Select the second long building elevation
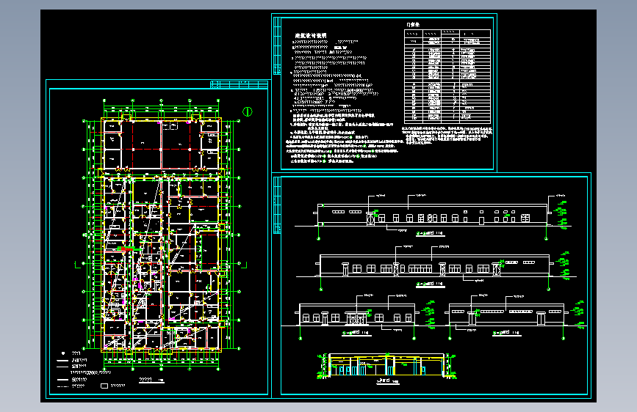 [x=436, y=266]
